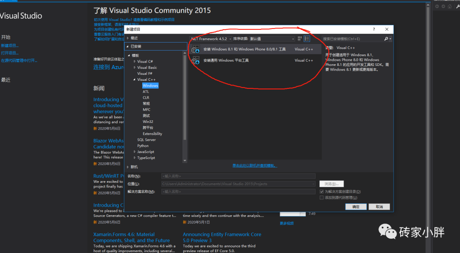The width and height of the screenshot is (460, 253).
Task: Click the 解决方案名称 input field
Action: coord(238,191)
